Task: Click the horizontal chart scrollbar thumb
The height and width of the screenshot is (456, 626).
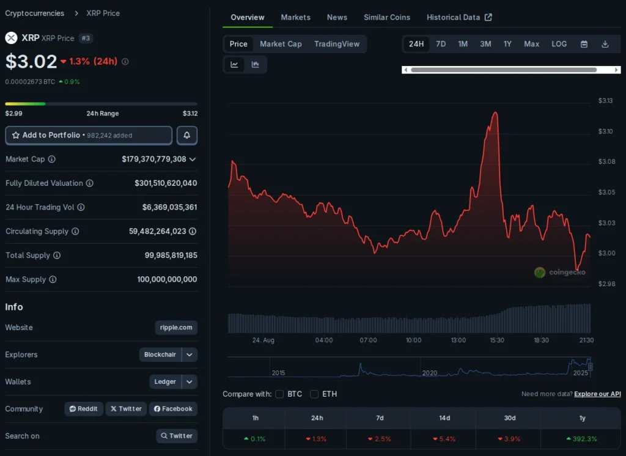Action: pos(504,70)
